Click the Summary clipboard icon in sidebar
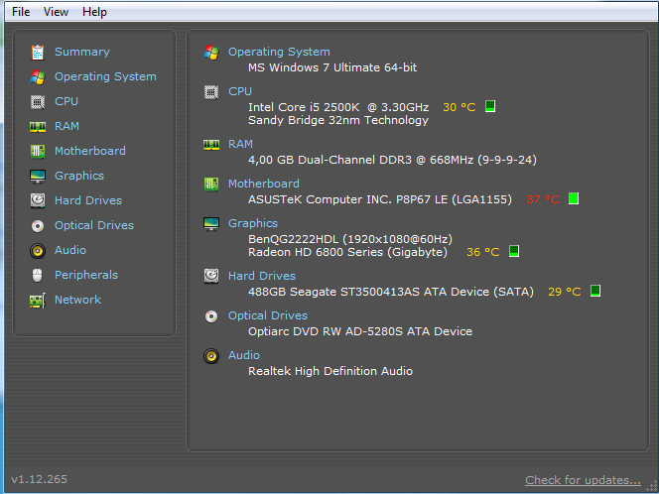Viewport: 659px width, 494px height. point(38,52)
